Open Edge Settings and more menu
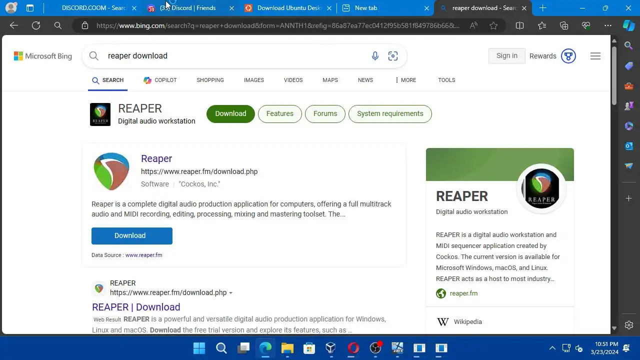Image resolution: width=640 pixels, height=360 pixels. click(608, 25)
